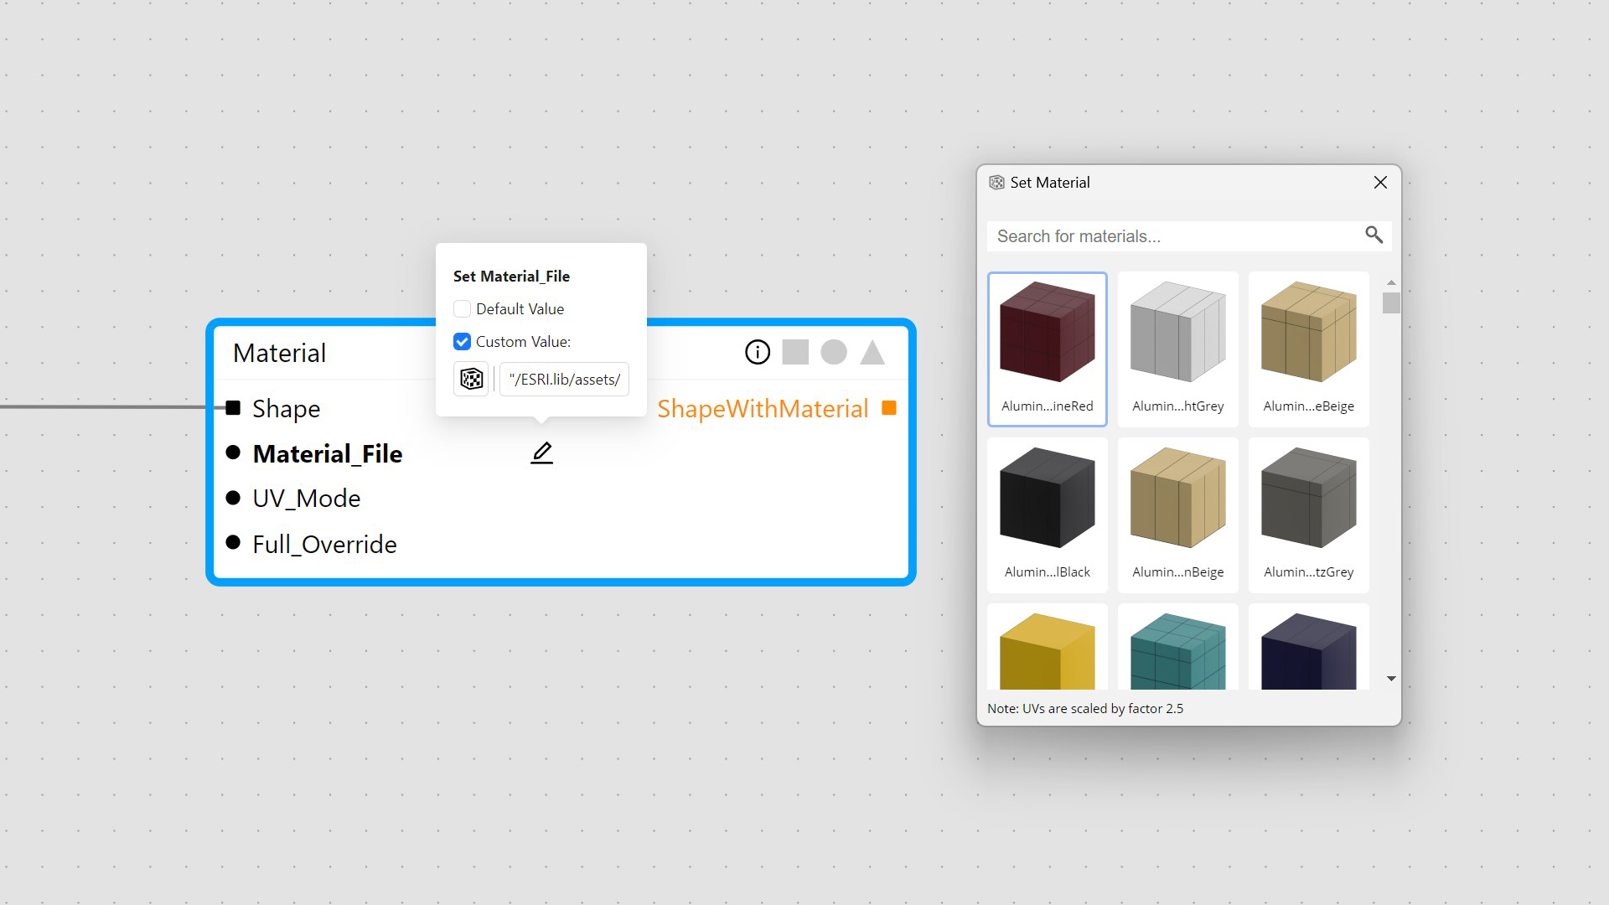Click the scrollbar thumb in Set Material dialog
This screenshot has width=1609, height=905.
(x=1391, y=303)
